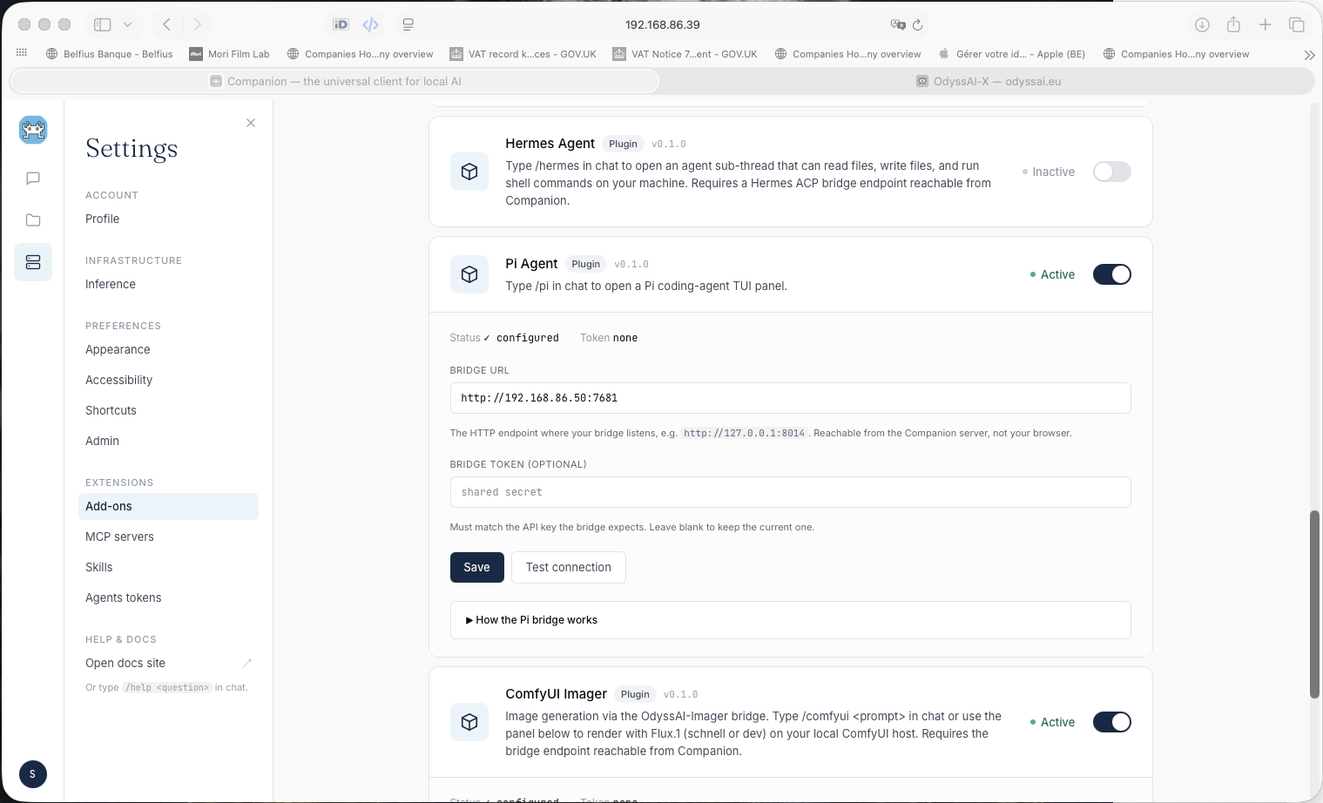Image resolution: width=1323 pixels, height=803 pixels.
Task: Open the chat icon in left rail
Action: pyautogui.click(x=33, y=179)
